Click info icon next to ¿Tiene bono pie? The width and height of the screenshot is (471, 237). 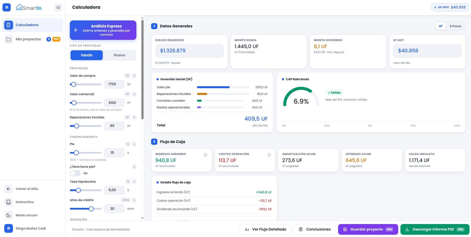click(x=134, y=167)
